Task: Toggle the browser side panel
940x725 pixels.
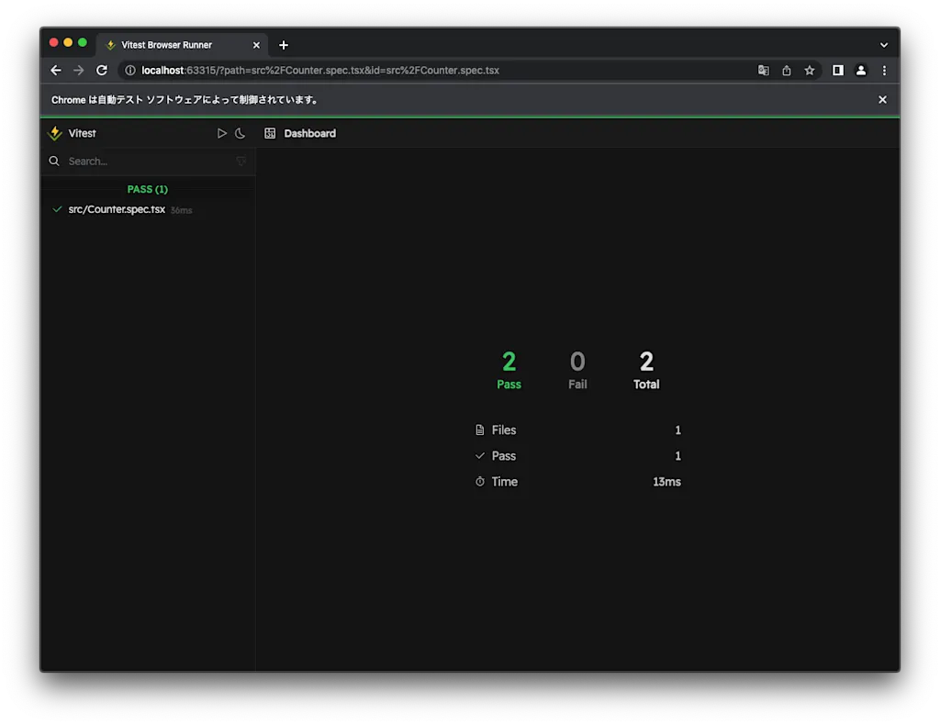Action: coord(837,71)
